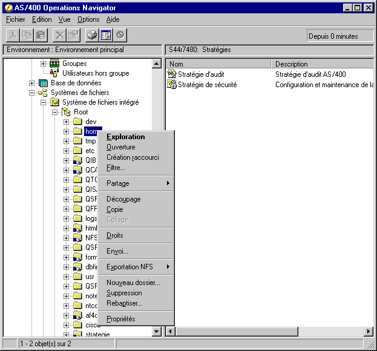
Task: Click the Stratégie de sécurité icon
Action: coord(172,84)
